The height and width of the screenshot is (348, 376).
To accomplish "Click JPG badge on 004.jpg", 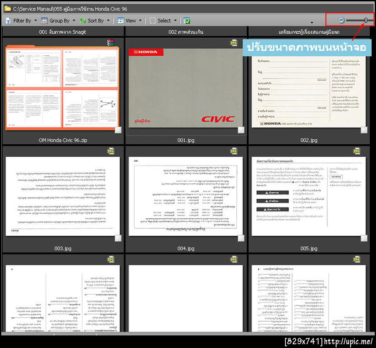I will [x=234, y=150].
